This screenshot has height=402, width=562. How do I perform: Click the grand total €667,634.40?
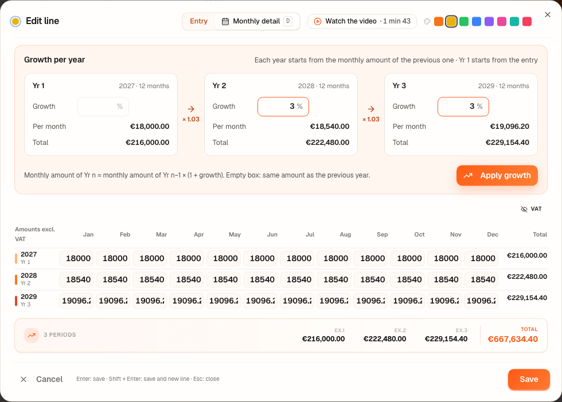click(513, 340)
